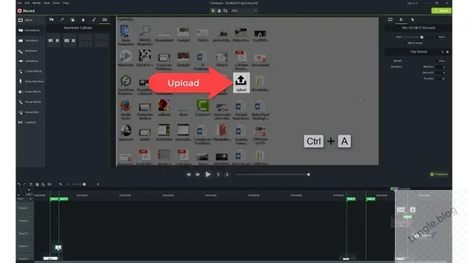Choose the first keystroke callout style thumbnail
Screen dimensions: 468x263
53,41
